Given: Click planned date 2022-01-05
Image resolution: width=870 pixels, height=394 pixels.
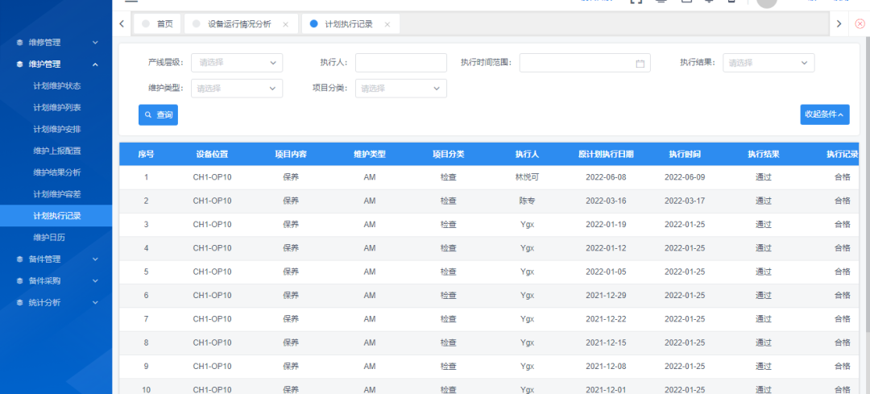Looking at the screenshot, I should click(x=606, y=272).
